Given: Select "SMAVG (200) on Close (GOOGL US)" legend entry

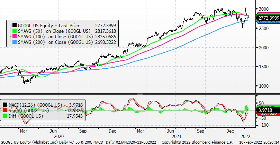Looking at the screenshot, I should (x=55, y=42).
